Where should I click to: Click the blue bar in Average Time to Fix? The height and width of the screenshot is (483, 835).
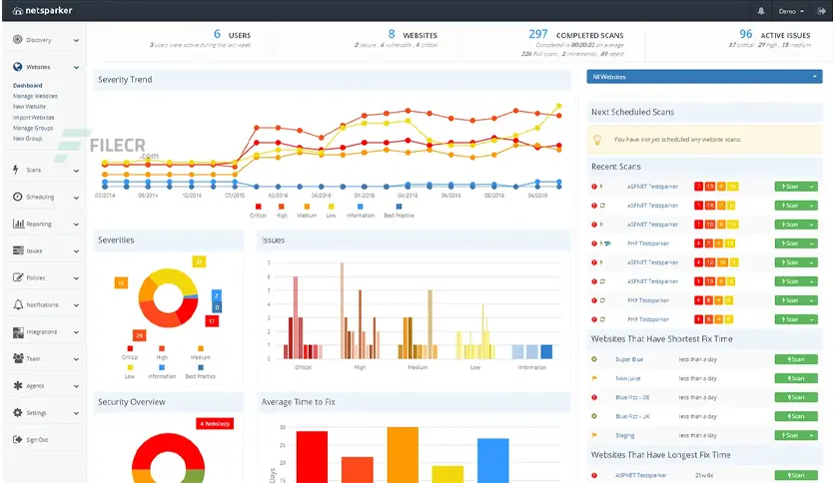492,461
